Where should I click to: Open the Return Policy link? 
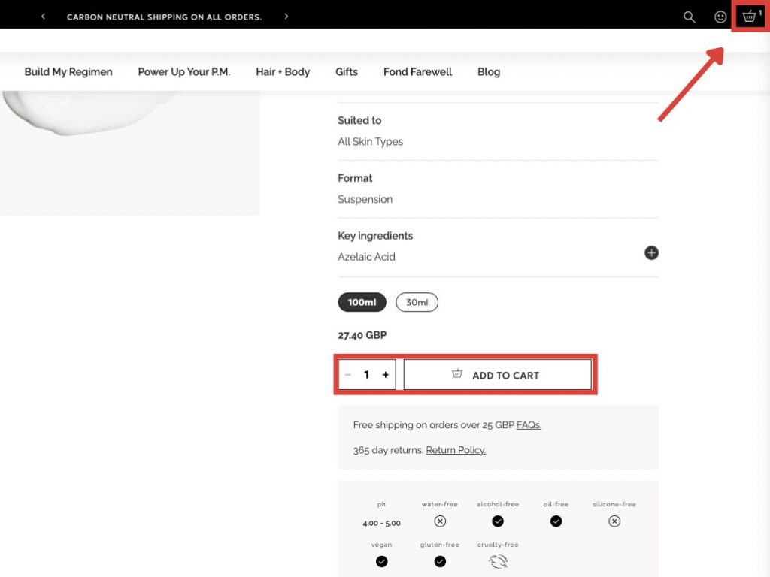[456, 450]
